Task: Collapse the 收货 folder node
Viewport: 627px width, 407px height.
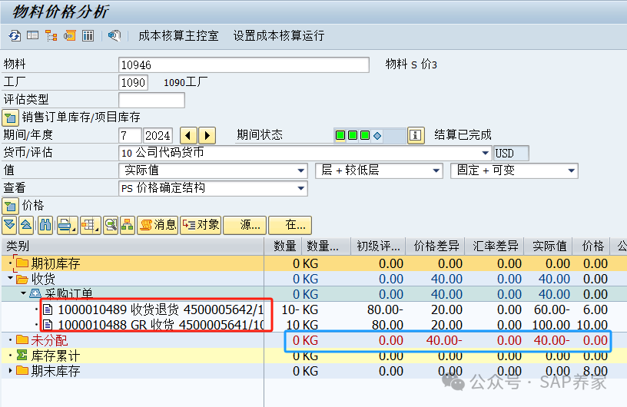Action: click(x=11, y=278)
